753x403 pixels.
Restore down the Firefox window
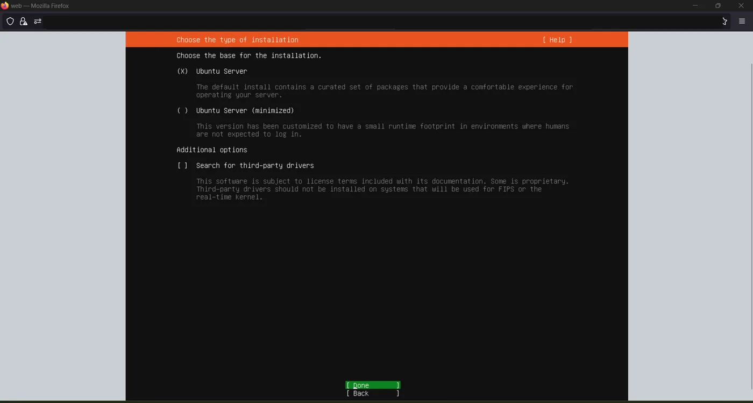pos(718,5)
